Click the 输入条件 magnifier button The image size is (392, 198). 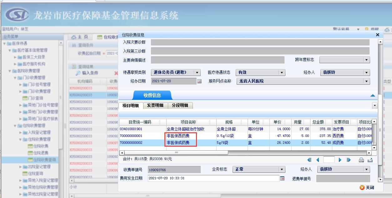[87, 73]
